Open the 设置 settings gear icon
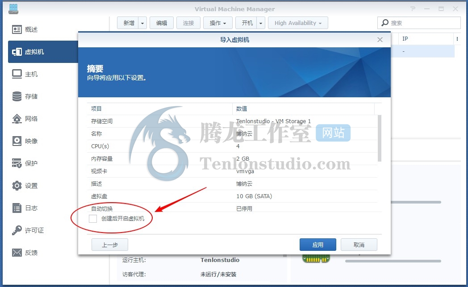 pyautogui.click(x=17, y=186)
